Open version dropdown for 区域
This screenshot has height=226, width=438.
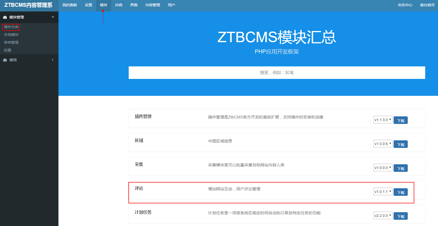[x=383, y=144]
